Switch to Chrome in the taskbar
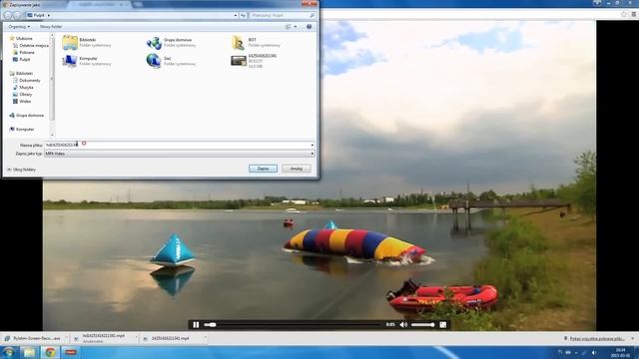The image size is (639, 359). point(50,352)
